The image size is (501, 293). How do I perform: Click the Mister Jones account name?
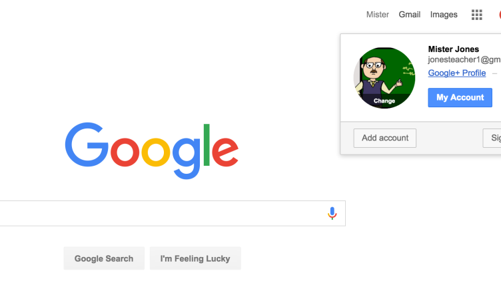(x=454, y=49)
